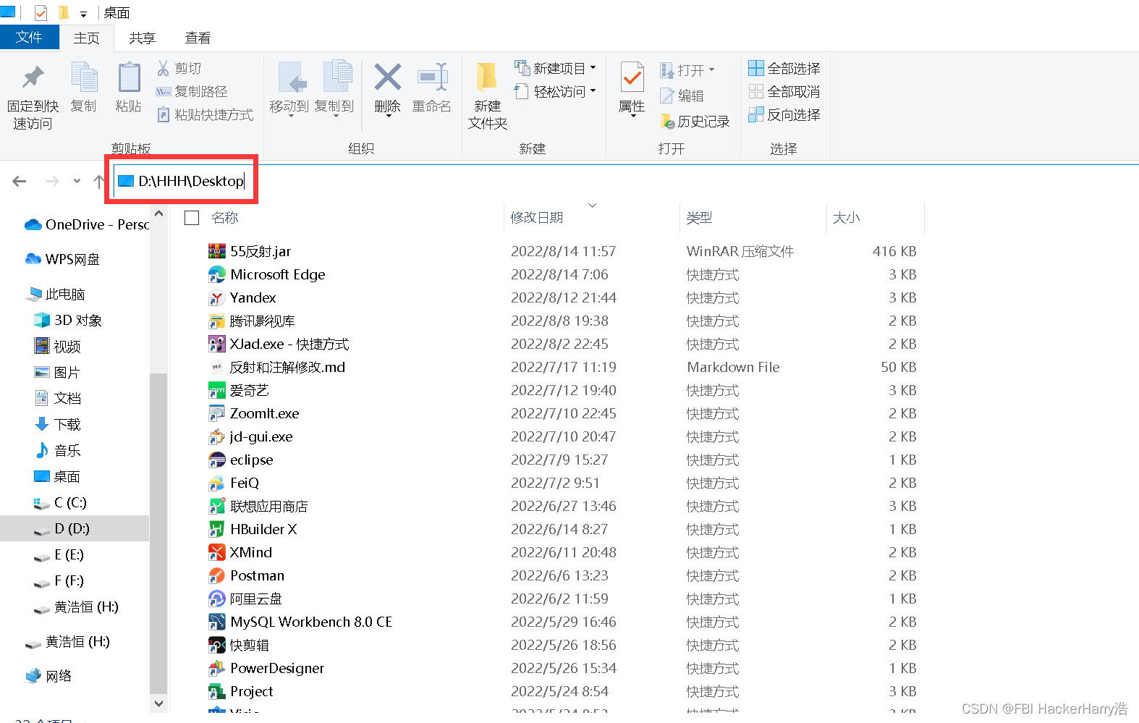This screenshot has width=1139, height=723.
Task: Click the Delete red X icon
Action: (x=387, y=77)
